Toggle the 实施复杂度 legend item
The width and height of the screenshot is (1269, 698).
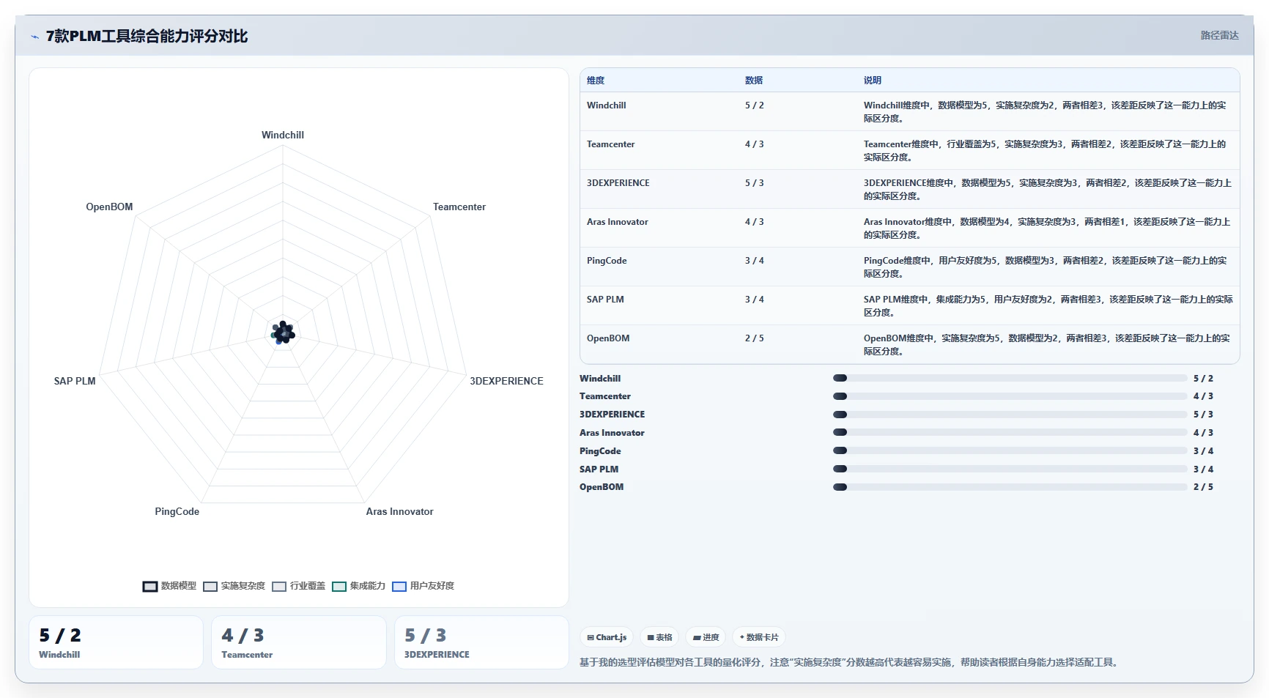click(x=234, y=586)
